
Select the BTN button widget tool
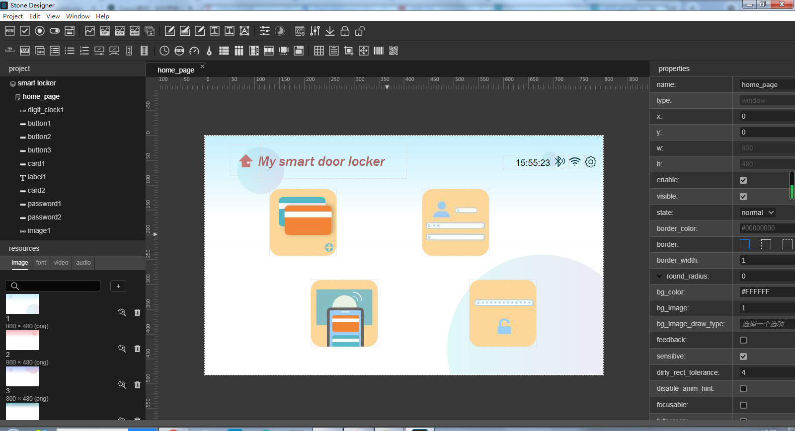(10, 31)
